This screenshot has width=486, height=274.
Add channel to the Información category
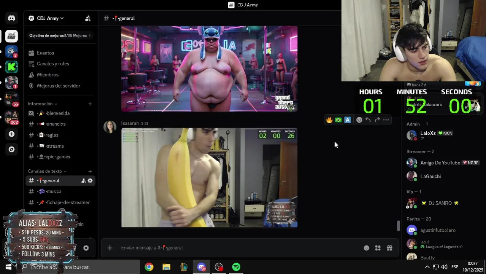click(90, 104)
